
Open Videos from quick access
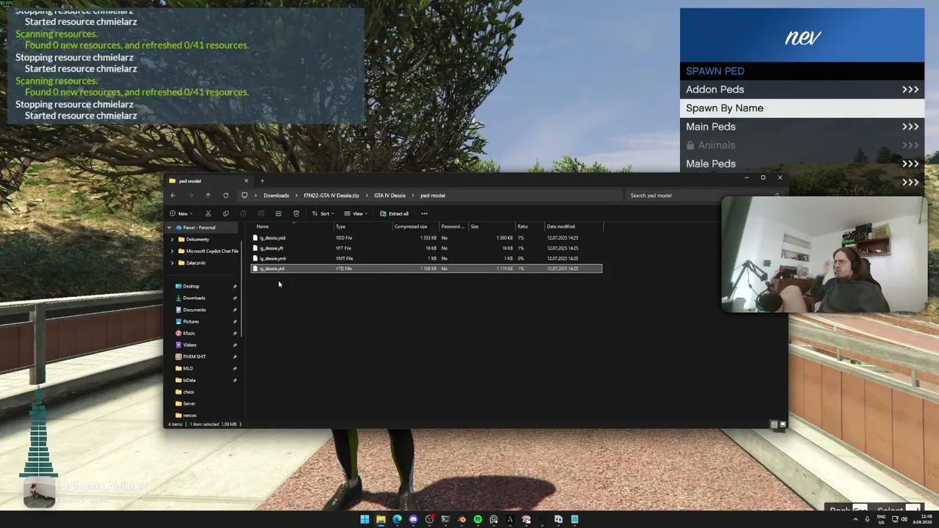(189, 345)
